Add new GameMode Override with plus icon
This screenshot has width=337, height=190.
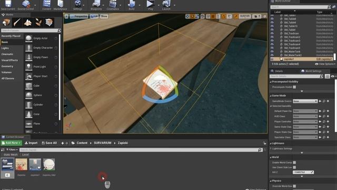328,101
